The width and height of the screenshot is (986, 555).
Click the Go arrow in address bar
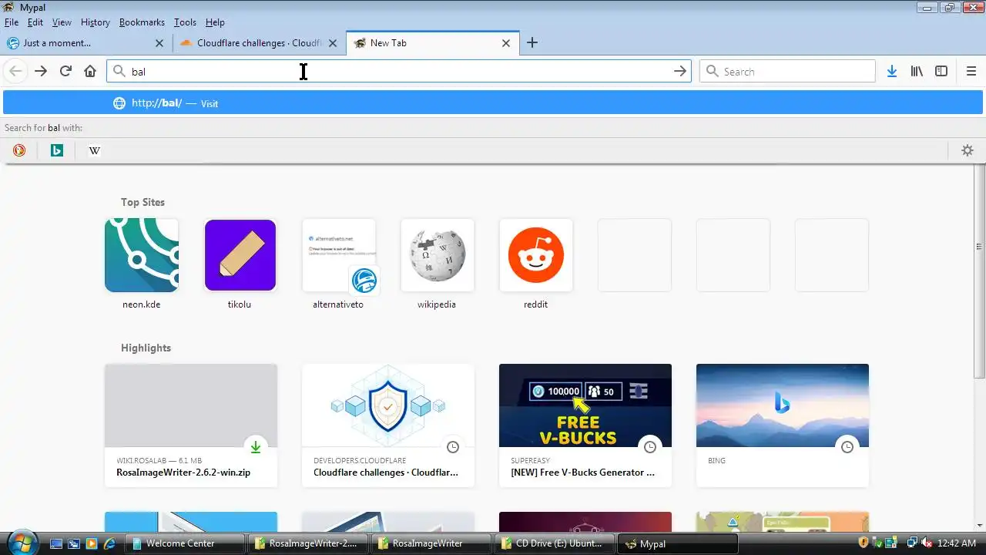click(x=679, y=71)
